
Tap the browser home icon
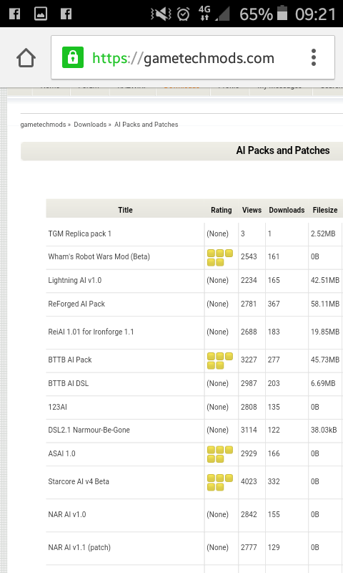(x=26, y=58)
